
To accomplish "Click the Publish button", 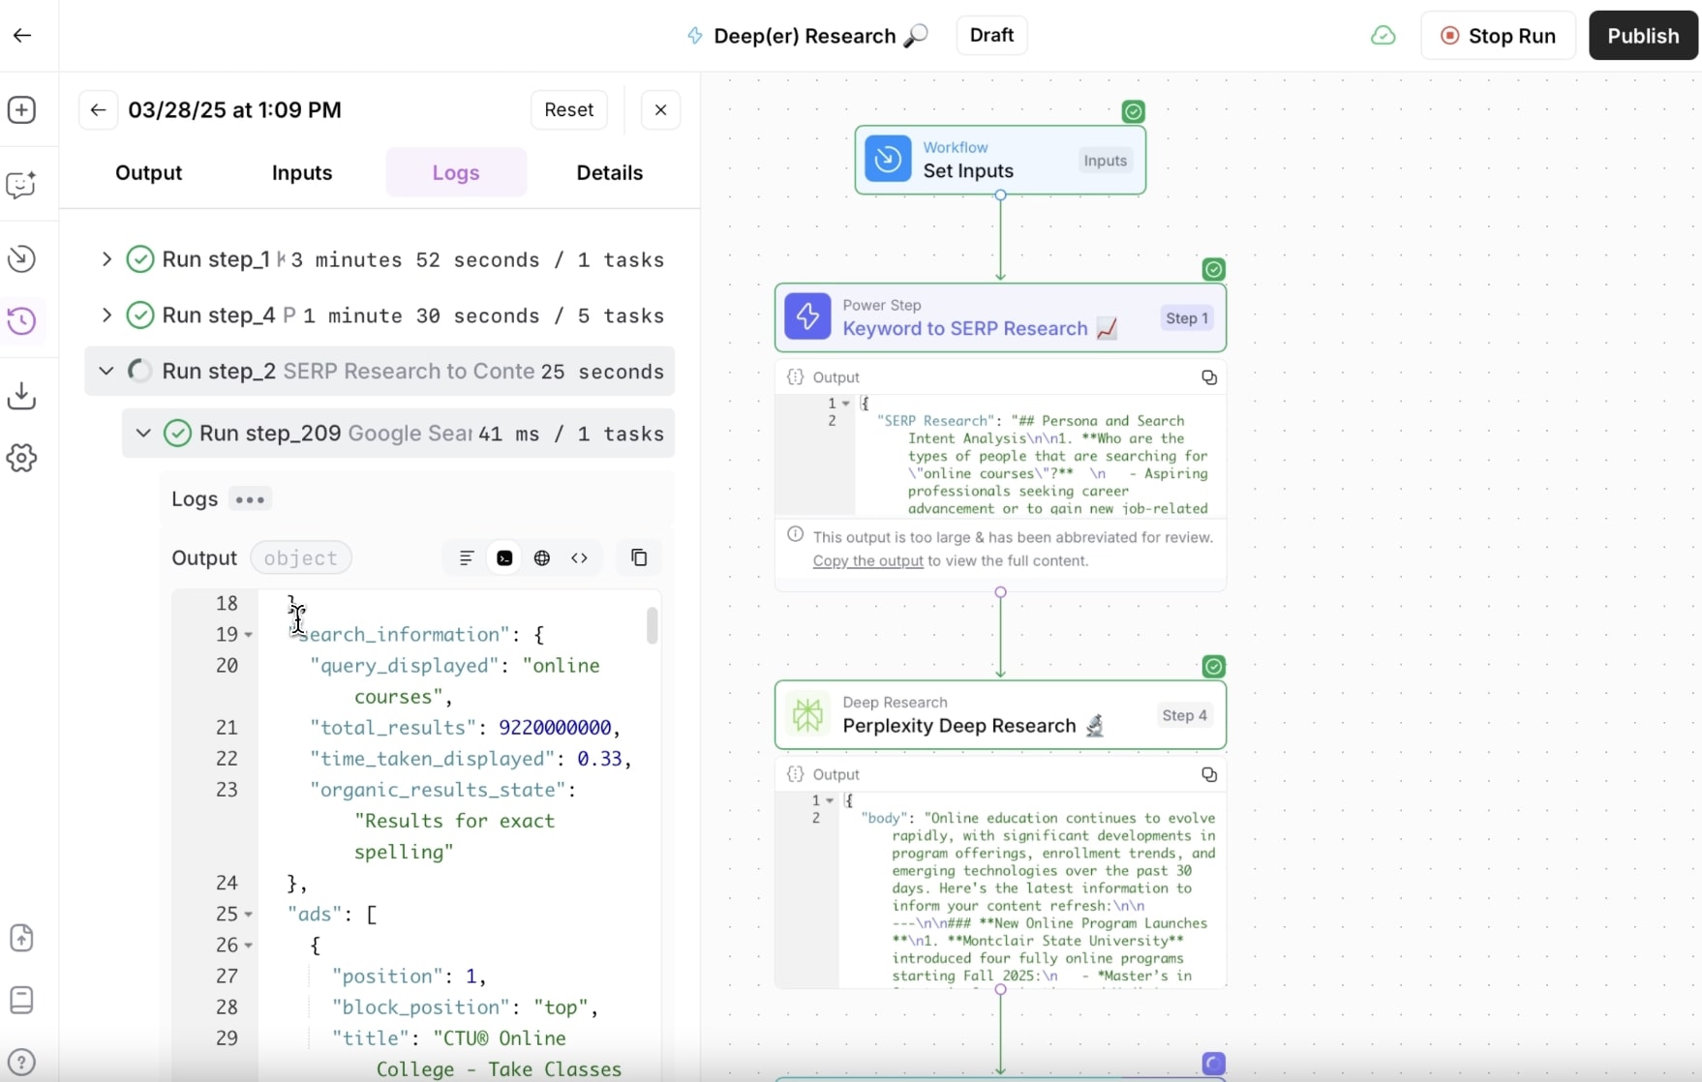I will pos(1643,35).
